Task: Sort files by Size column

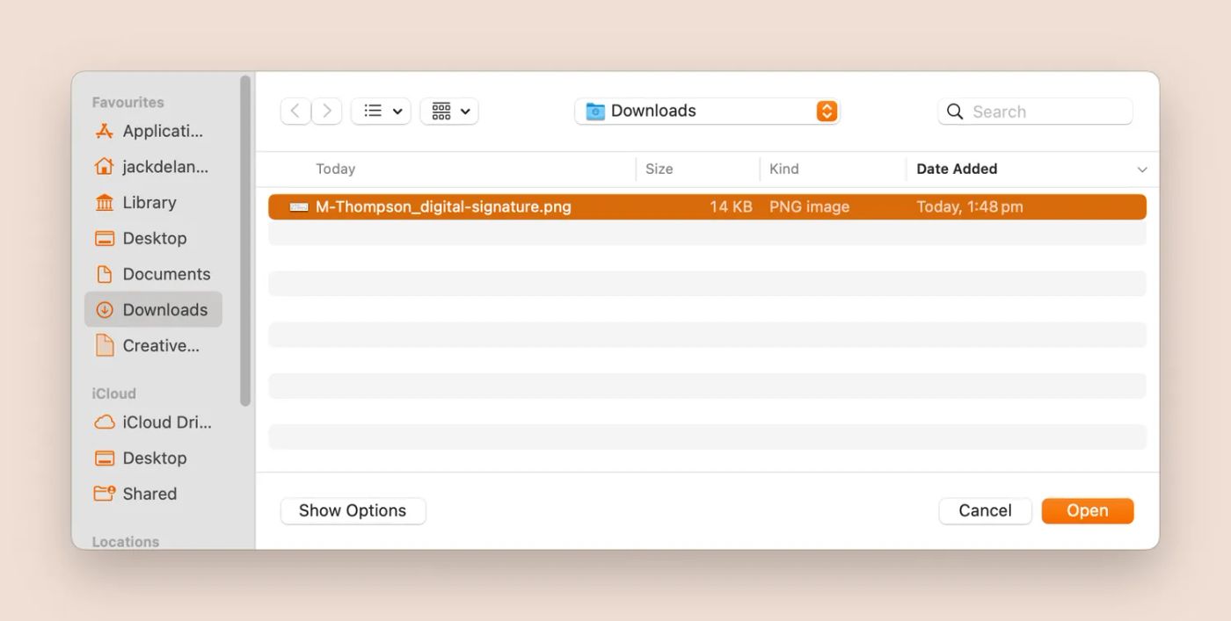Action: [x=659, y=169]
